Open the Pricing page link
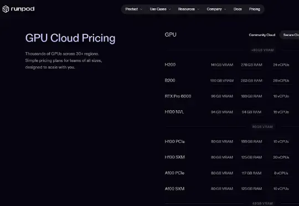The width and height of the screenshot is (299, 206). (254, 9)
